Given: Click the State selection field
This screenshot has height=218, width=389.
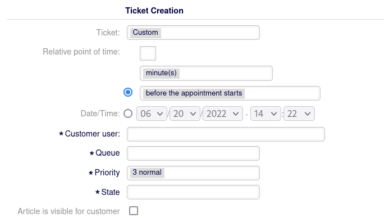Looking at the screenshot, I should (193, 192).
